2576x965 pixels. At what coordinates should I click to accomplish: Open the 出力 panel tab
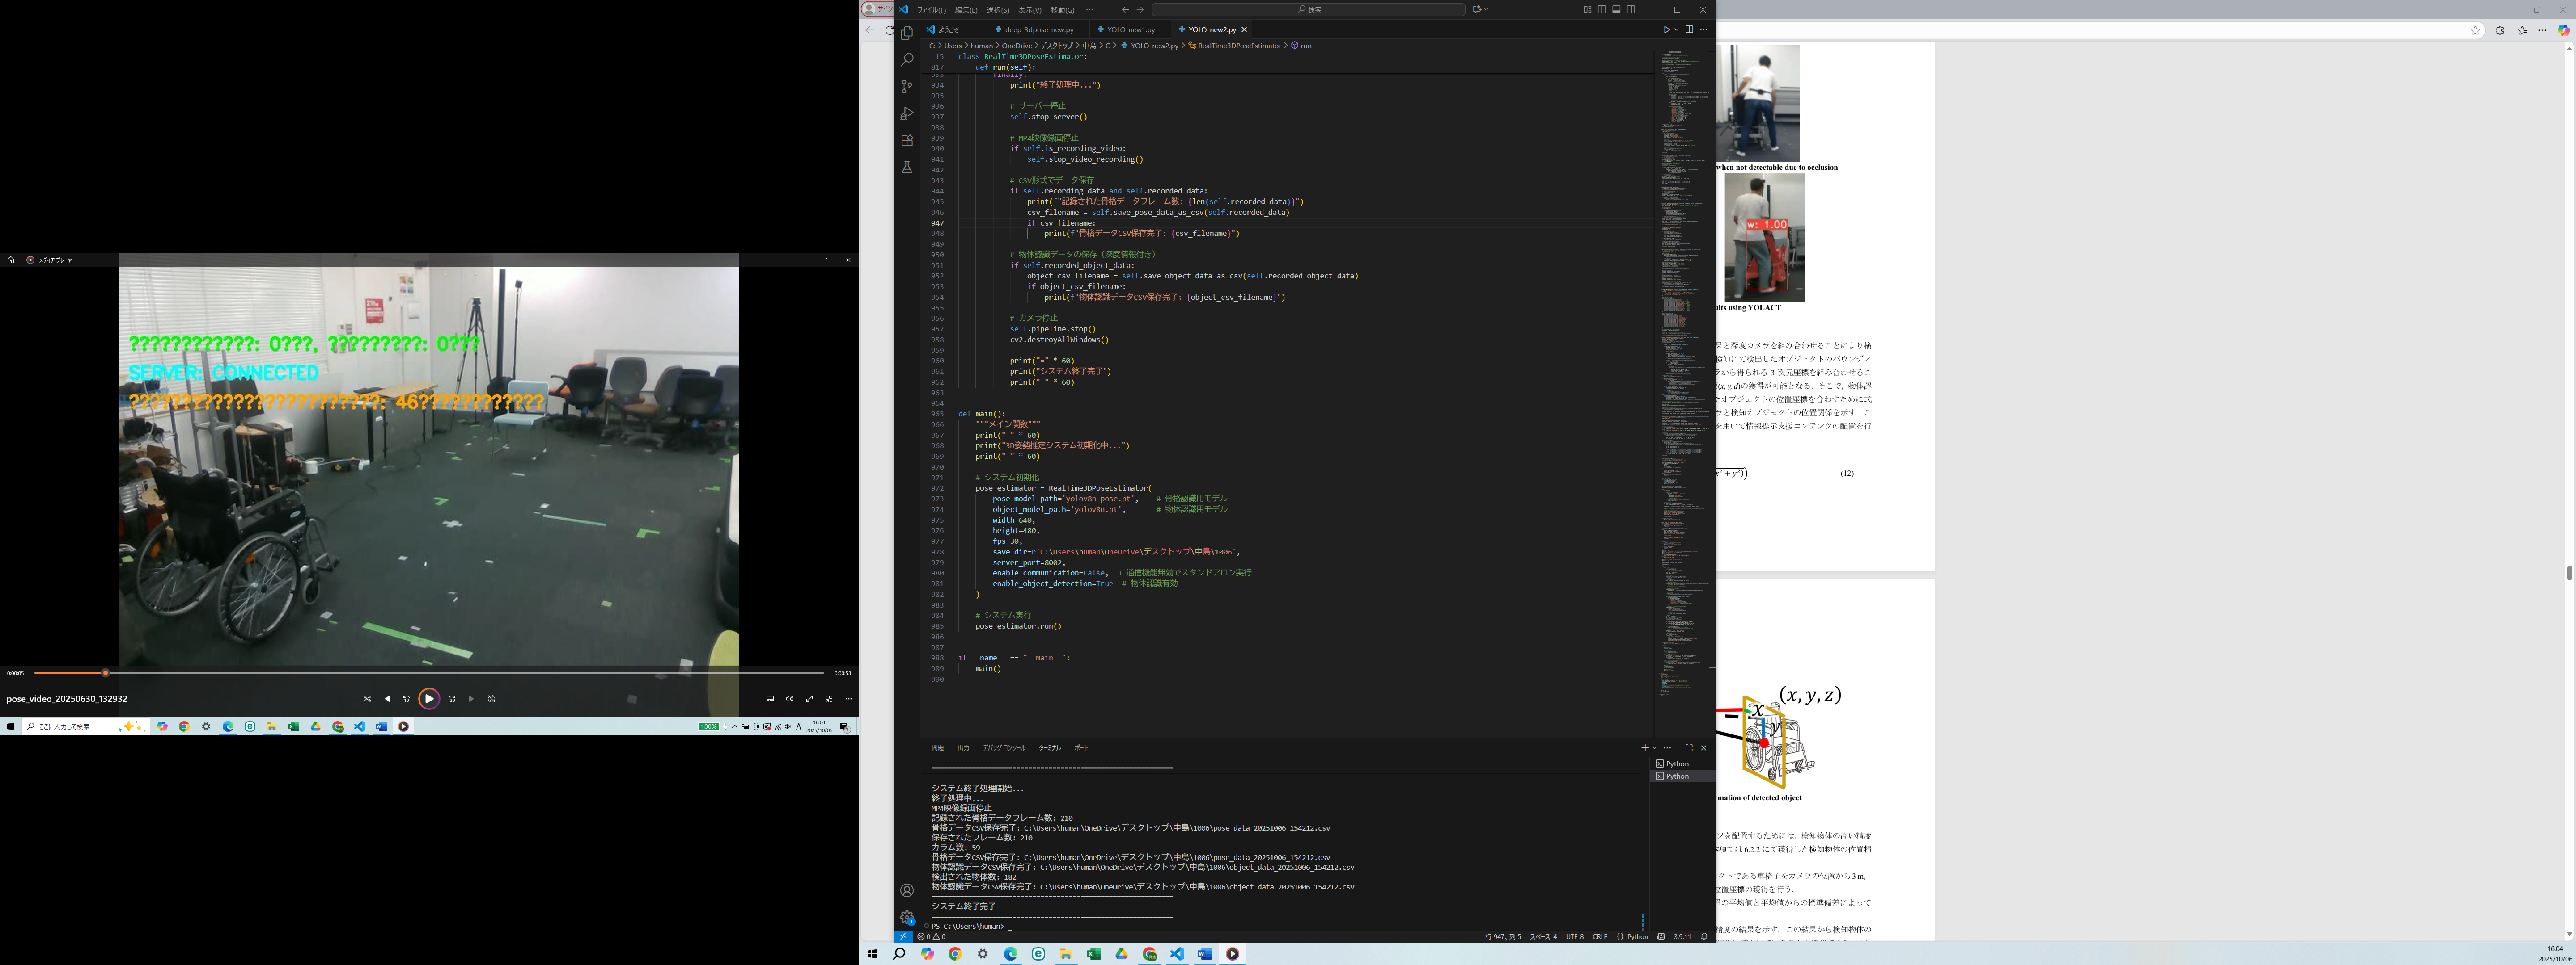[x=963, y=747]
